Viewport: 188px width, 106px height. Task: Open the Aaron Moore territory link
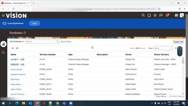tap(16, 69)
